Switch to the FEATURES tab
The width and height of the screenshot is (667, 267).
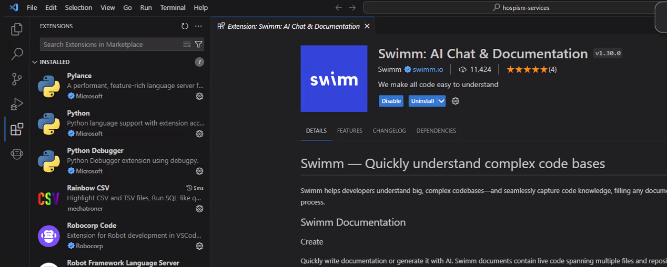(350, 131)
